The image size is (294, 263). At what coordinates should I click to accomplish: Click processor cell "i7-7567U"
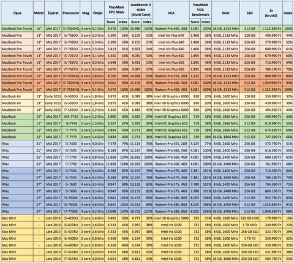[x=71, y=69]
